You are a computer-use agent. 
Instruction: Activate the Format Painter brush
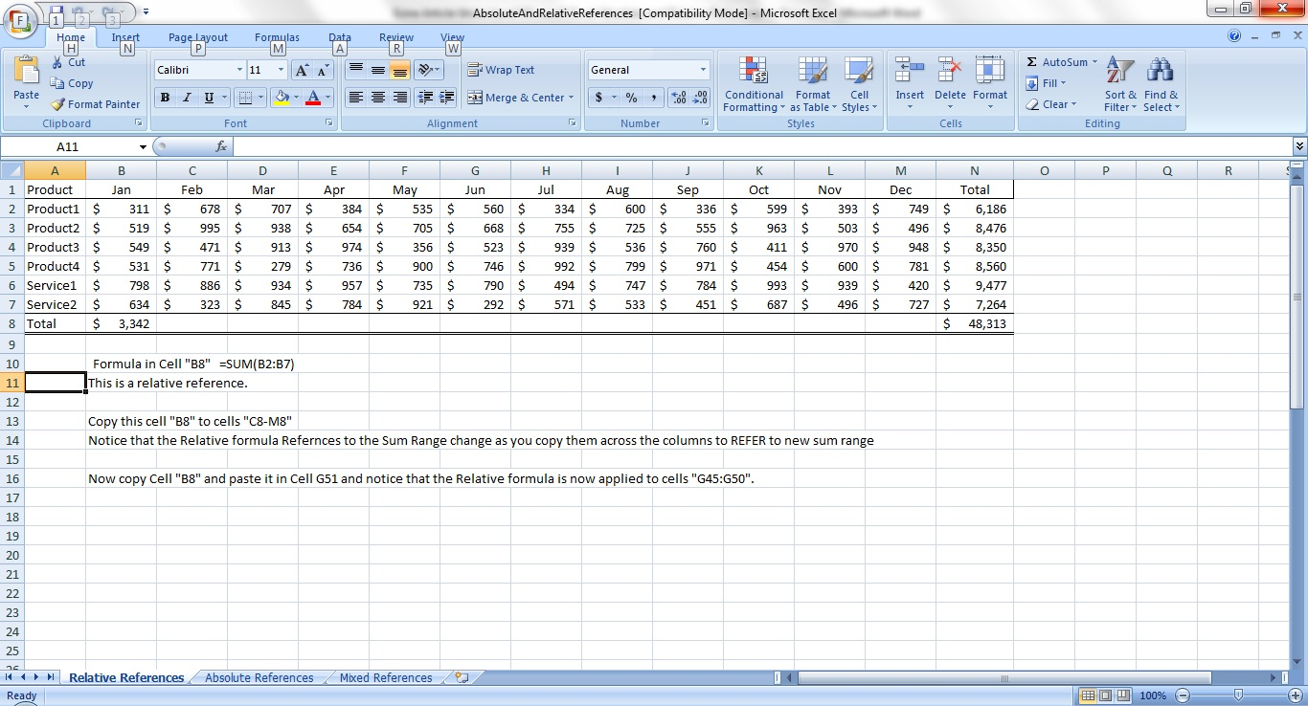[95, 104]
